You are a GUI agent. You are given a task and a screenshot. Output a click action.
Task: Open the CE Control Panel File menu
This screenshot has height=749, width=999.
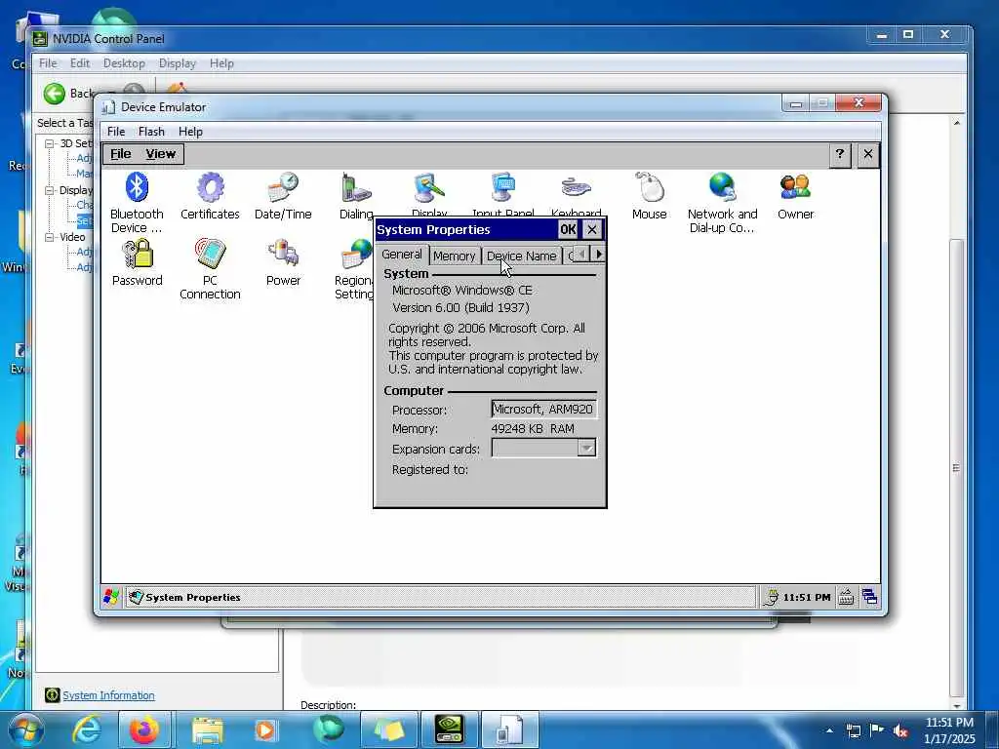tap(120, 153)
